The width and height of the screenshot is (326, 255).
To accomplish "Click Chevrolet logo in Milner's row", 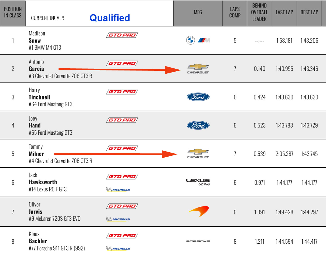I will click(x=198, y=154).
